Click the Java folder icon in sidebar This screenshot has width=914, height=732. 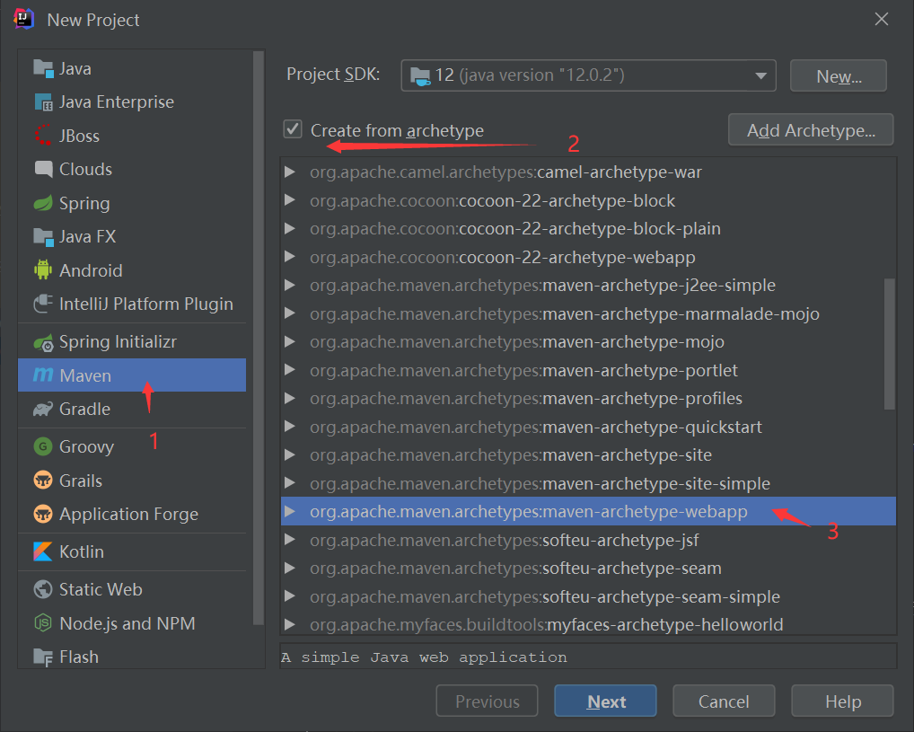click(x=43, y=69)
